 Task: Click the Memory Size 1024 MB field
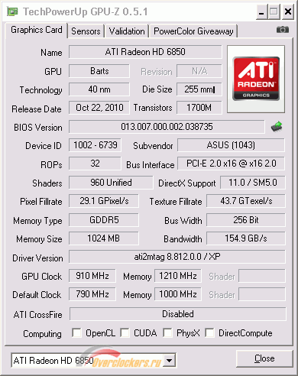tap(104, 238)
